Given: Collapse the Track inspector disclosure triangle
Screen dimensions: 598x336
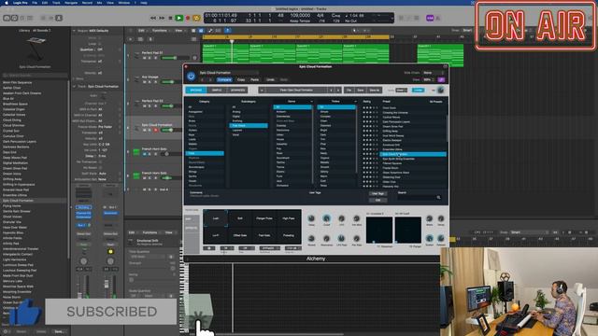Looking at the screenshot, I should [x=74, y=87].
